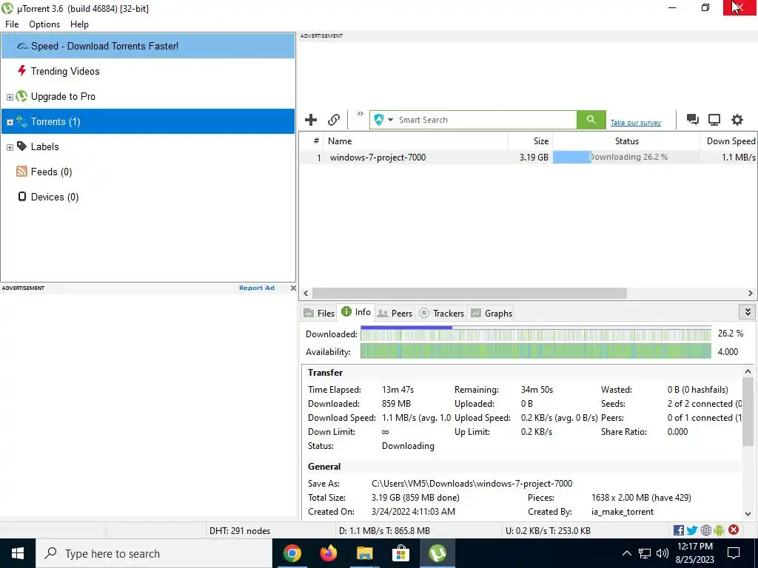The width and height of the screenshot is (758, 568).
Task: Click the horizontal scrollbar of torrent list
Action: (x=469, y=293)
